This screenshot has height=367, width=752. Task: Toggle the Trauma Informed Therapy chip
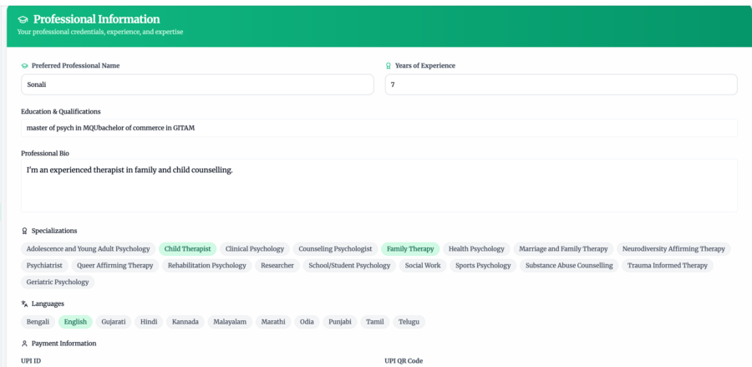tap(667, 265)
